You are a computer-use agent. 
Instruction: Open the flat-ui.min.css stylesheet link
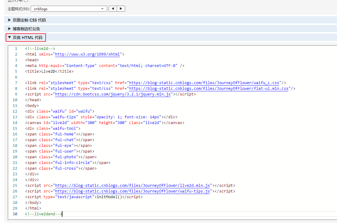click(x=209, y=88)
